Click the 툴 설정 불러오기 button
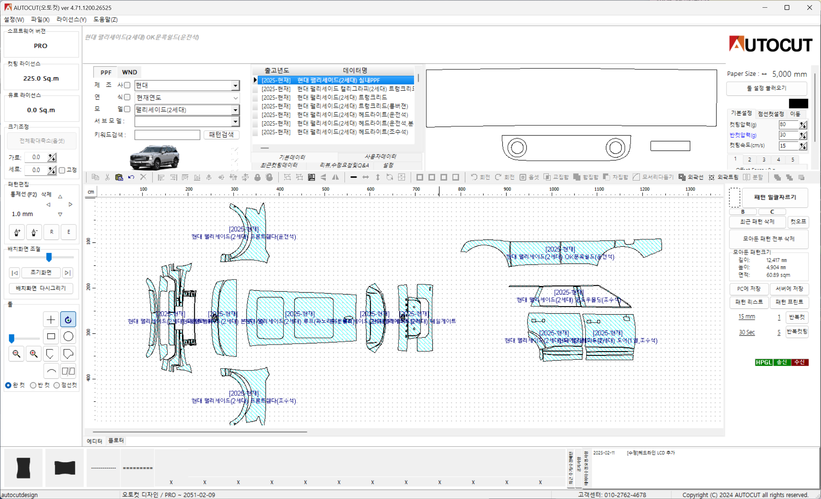 [x=766, y=88]
